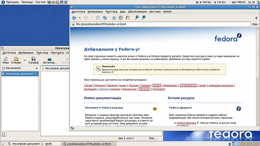Click the address bar with file:///usr/share/doc URL

(x=161, y=24)
